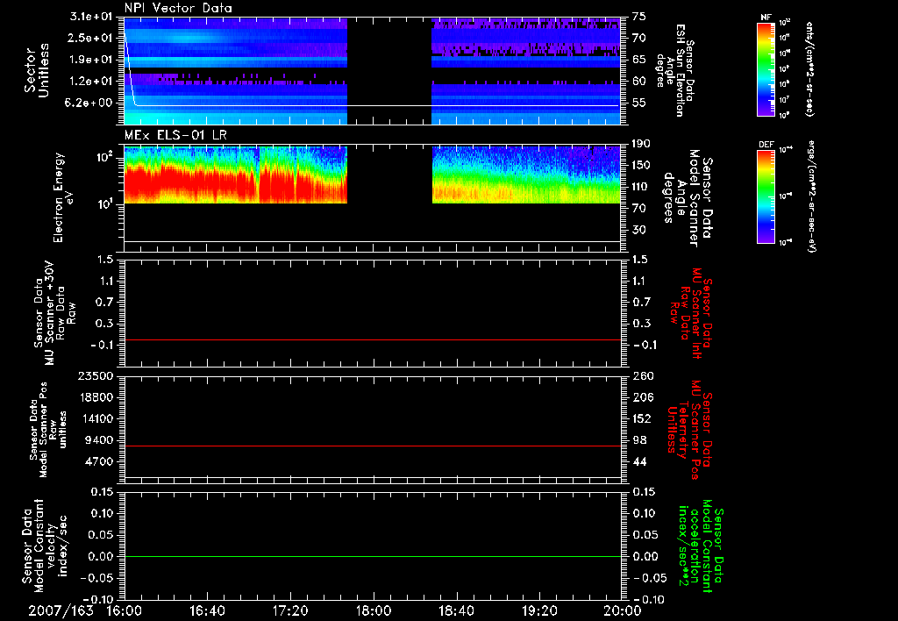Click the 18800 scanner position tick
Image resolution: width=898 pixels, height=621 pixels.
96,397
